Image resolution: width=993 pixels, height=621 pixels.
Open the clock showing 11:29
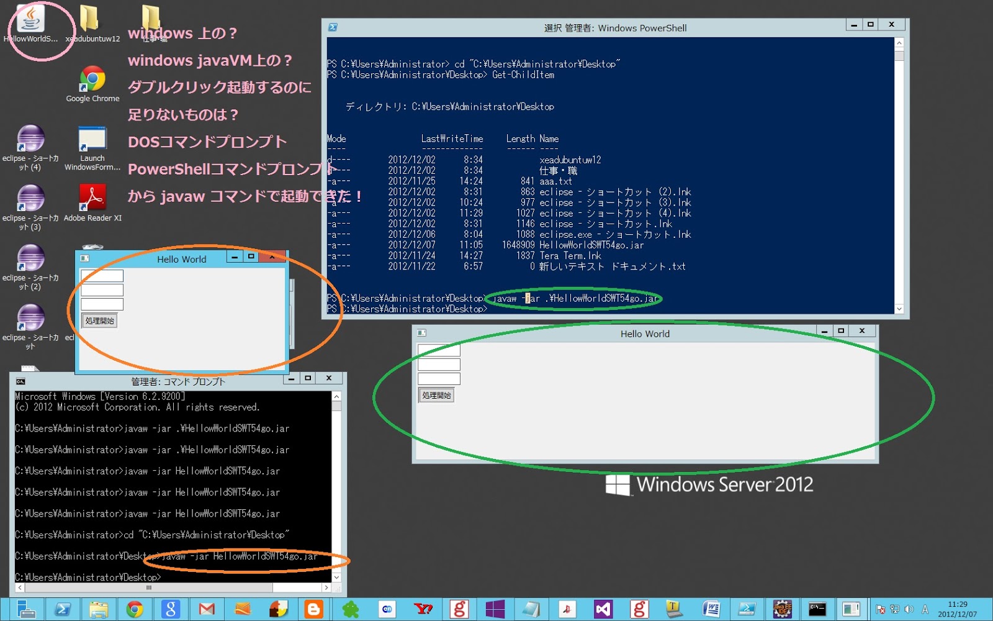[x=958, y=609]
